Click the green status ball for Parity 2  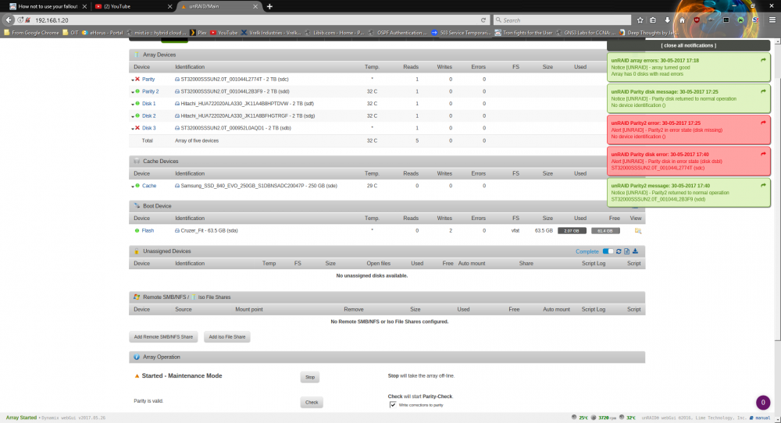(x=137, y=91)
